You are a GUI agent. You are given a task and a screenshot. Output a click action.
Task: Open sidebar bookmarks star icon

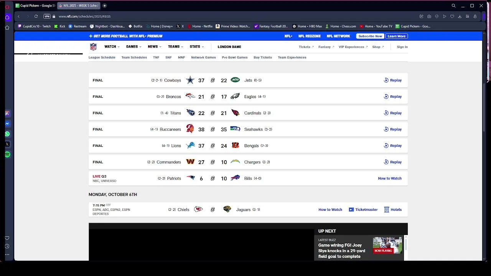click(7, 28)
